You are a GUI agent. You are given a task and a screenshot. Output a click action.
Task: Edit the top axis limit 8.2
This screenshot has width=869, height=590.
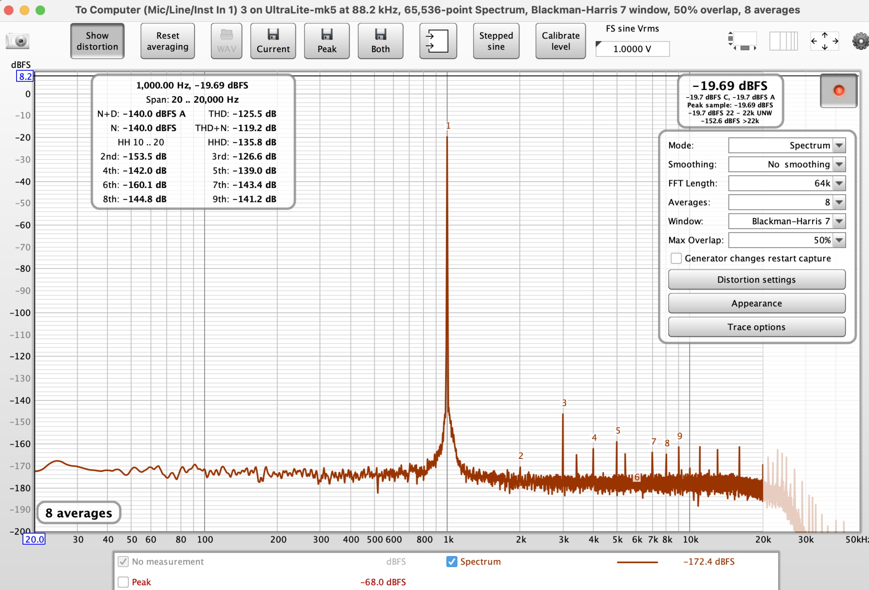click(x=25, y=76)
